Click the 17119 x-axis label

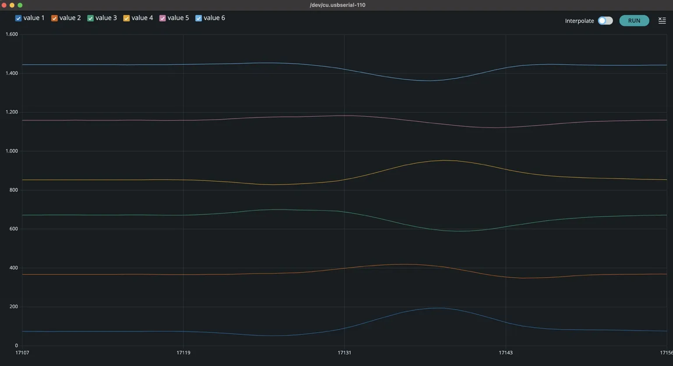point(183,352)
